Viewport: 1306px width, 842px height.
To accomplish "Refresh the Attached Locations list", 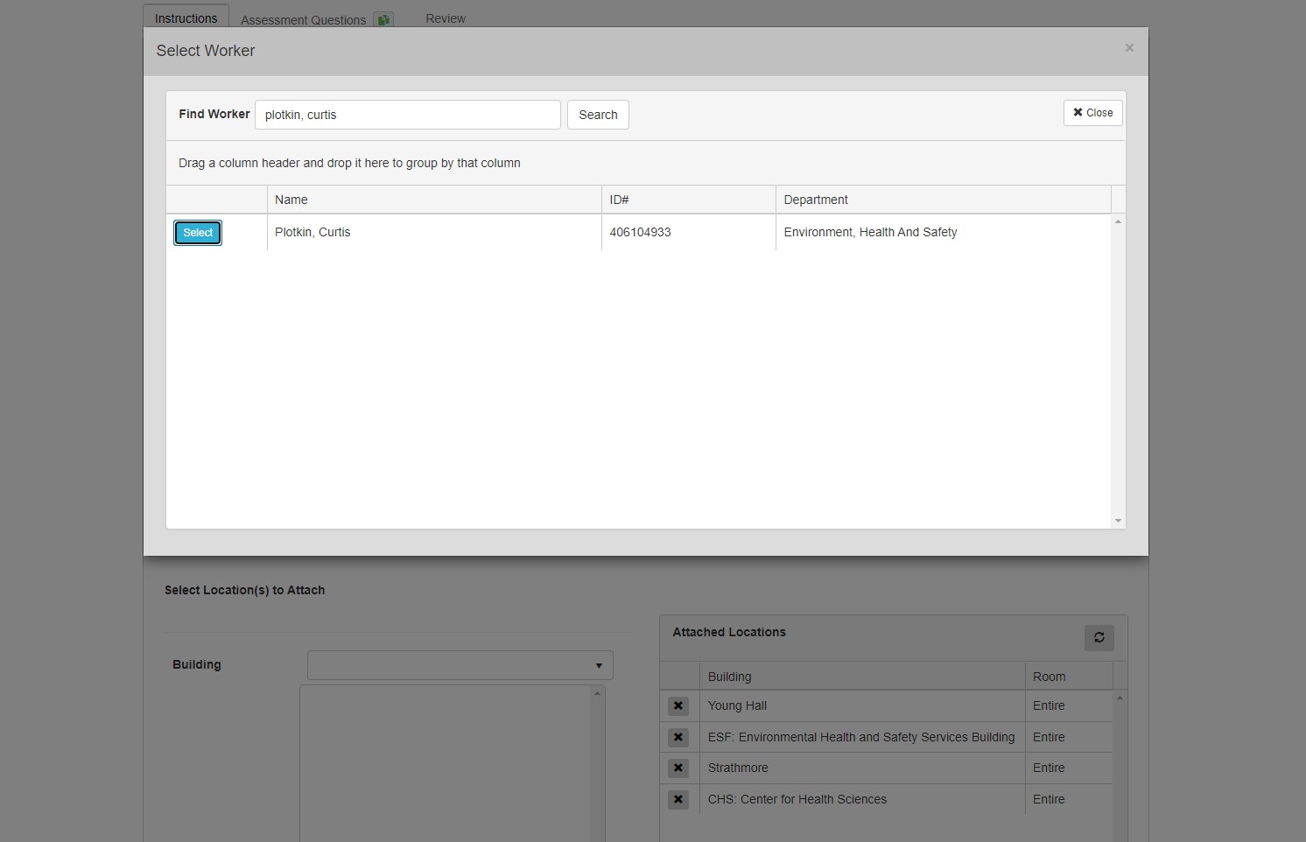I will pos(1099,637).
